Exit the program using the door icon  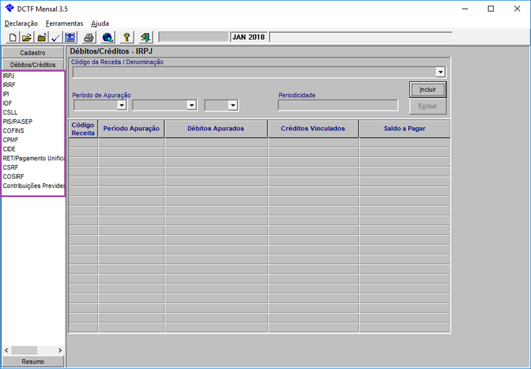click(x=146, y=37)
